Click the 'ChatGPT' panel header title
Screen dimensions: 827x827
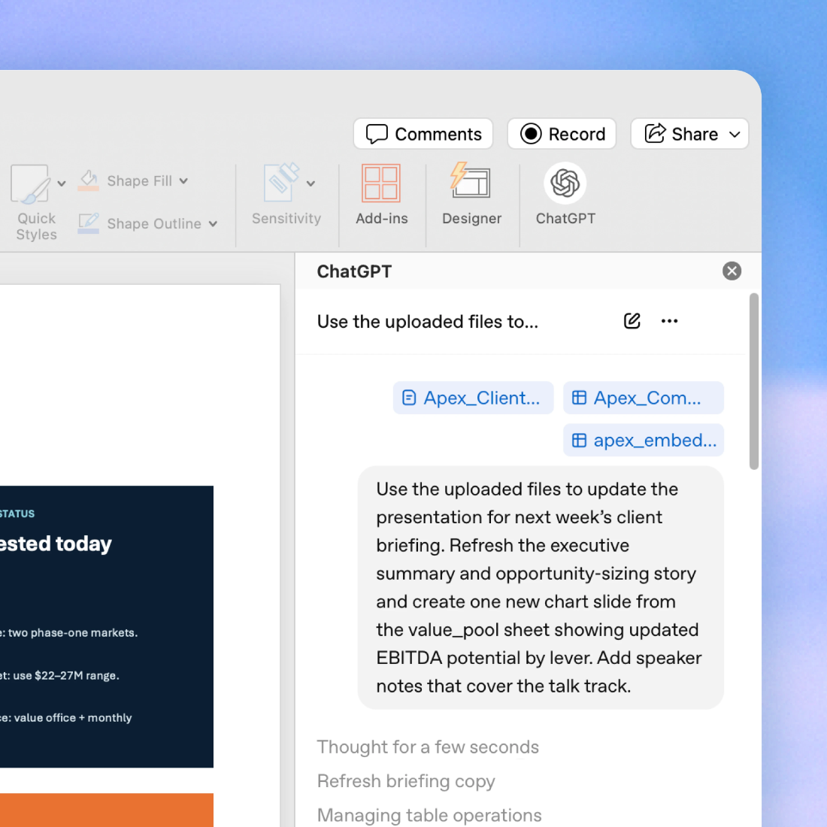(x=354, y=271)
